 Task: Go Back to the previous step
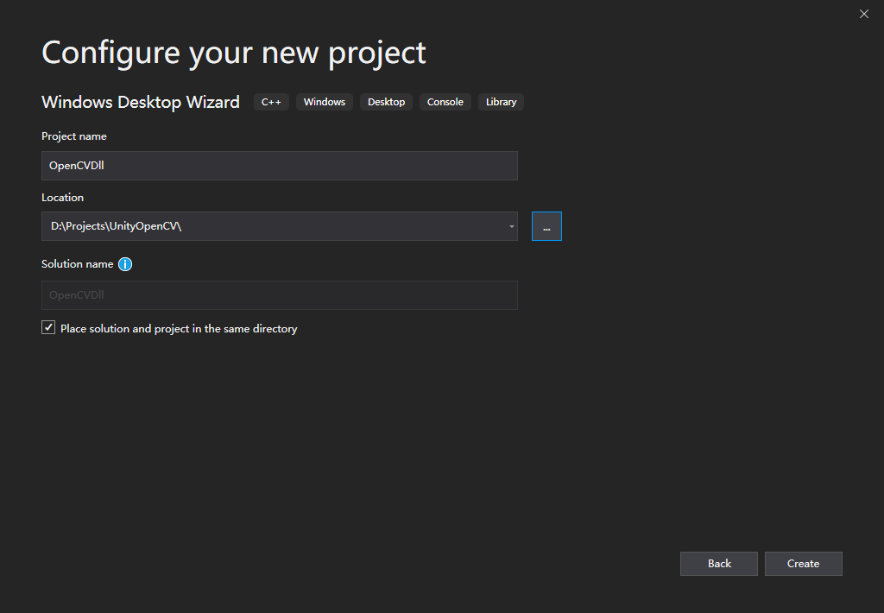point(719,564)
